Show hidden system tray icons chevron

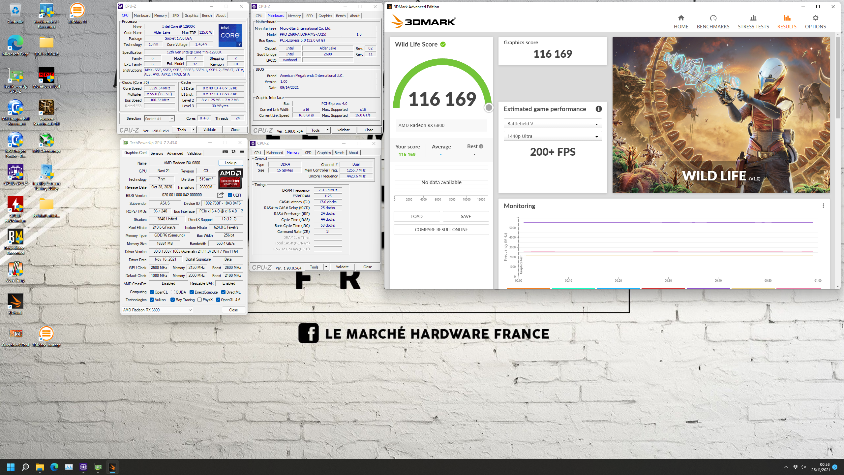(786, 467)
